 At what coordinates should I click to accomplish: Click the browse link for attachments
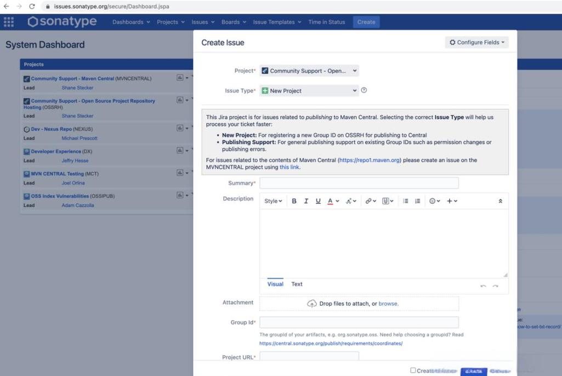click(x=388, y=304)
